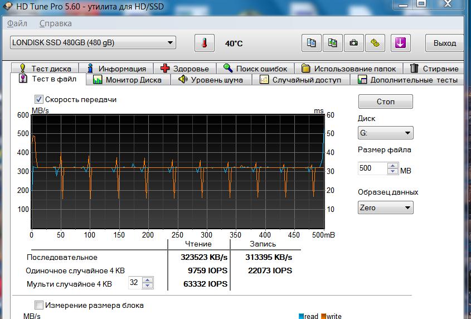
Task: Expand the Образец данных Zero dropdown
Action: 385,207
